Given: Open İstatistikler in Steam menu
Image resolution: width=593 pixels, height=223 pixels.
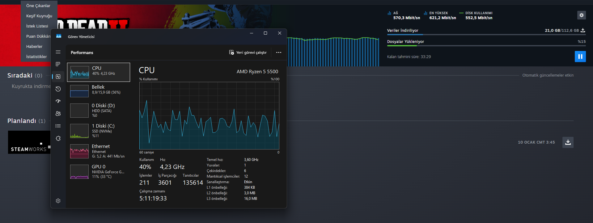Looking at the screenshot, I should (36, 57).
